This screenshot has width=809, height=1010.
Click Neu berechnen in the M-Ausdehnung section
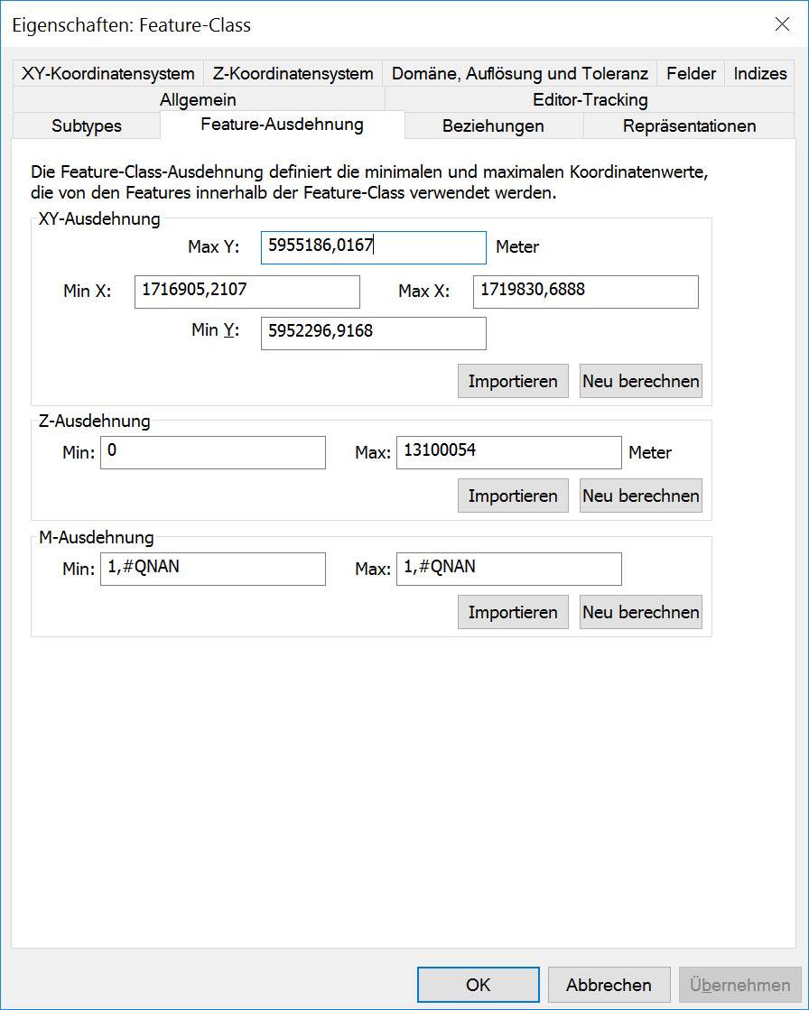pos(641,612)
